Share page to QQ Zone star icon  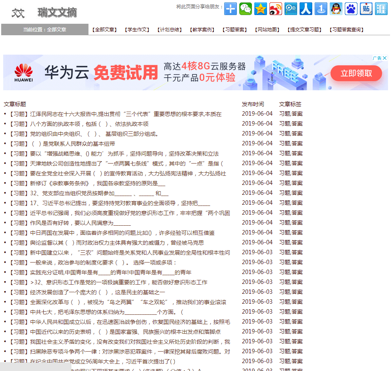[x=261, y=9]
